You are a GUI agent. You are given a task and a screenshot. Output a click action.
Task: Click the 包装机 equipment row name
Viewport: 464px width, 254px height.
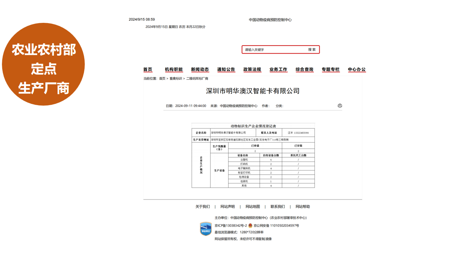point(244,181)
